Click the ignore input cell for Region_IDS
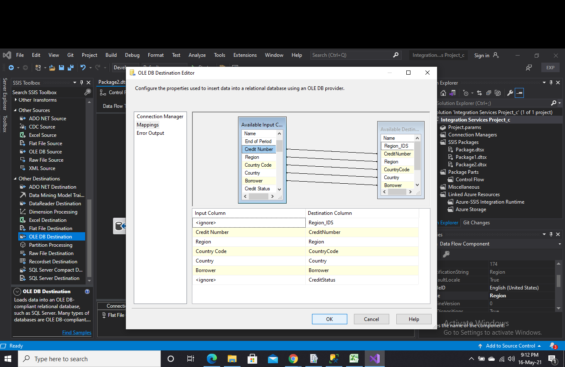 tap(248, 223)
